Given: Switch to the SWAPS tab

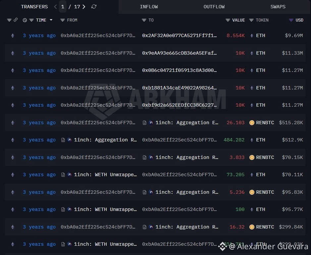Looking at the screenshot, I should pyautogui.click(x=278, y=7).
